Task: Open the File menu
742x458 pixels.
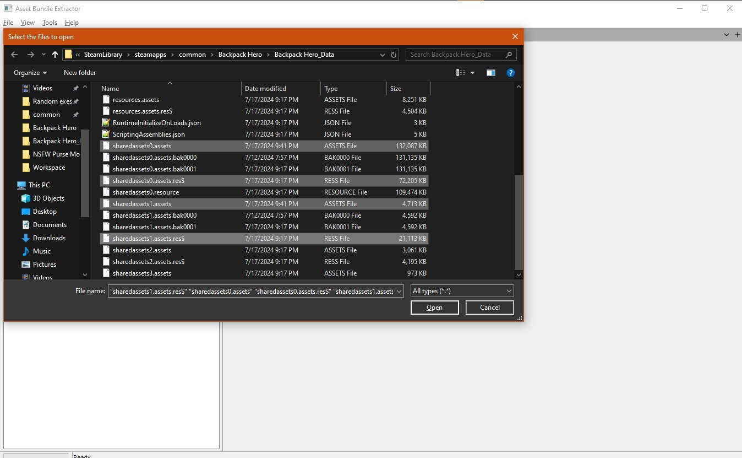Action: tap(8, 23)
